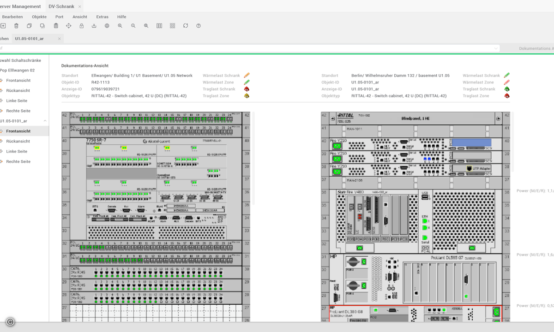Open the Bearbeiten menu
This screenshot has height=332, width=554.
tap(12, 17)
